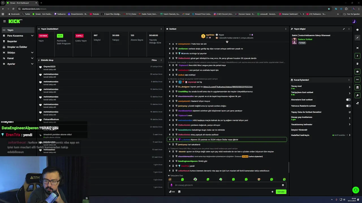Viewport: 362px width, 203px height.
Task: Switch to the Stream - Kick Dashboard browser tab
Action: 22,3
